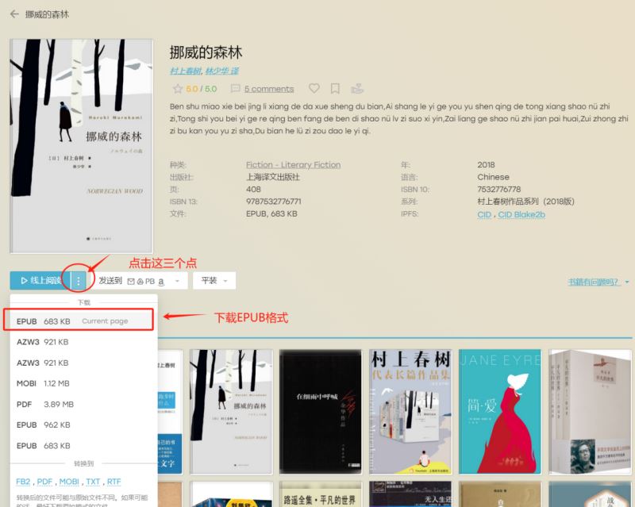The width and height of the screenshot is (635, 507).
Task: Click the book title heading 挪威的森林
Action: 206,52
